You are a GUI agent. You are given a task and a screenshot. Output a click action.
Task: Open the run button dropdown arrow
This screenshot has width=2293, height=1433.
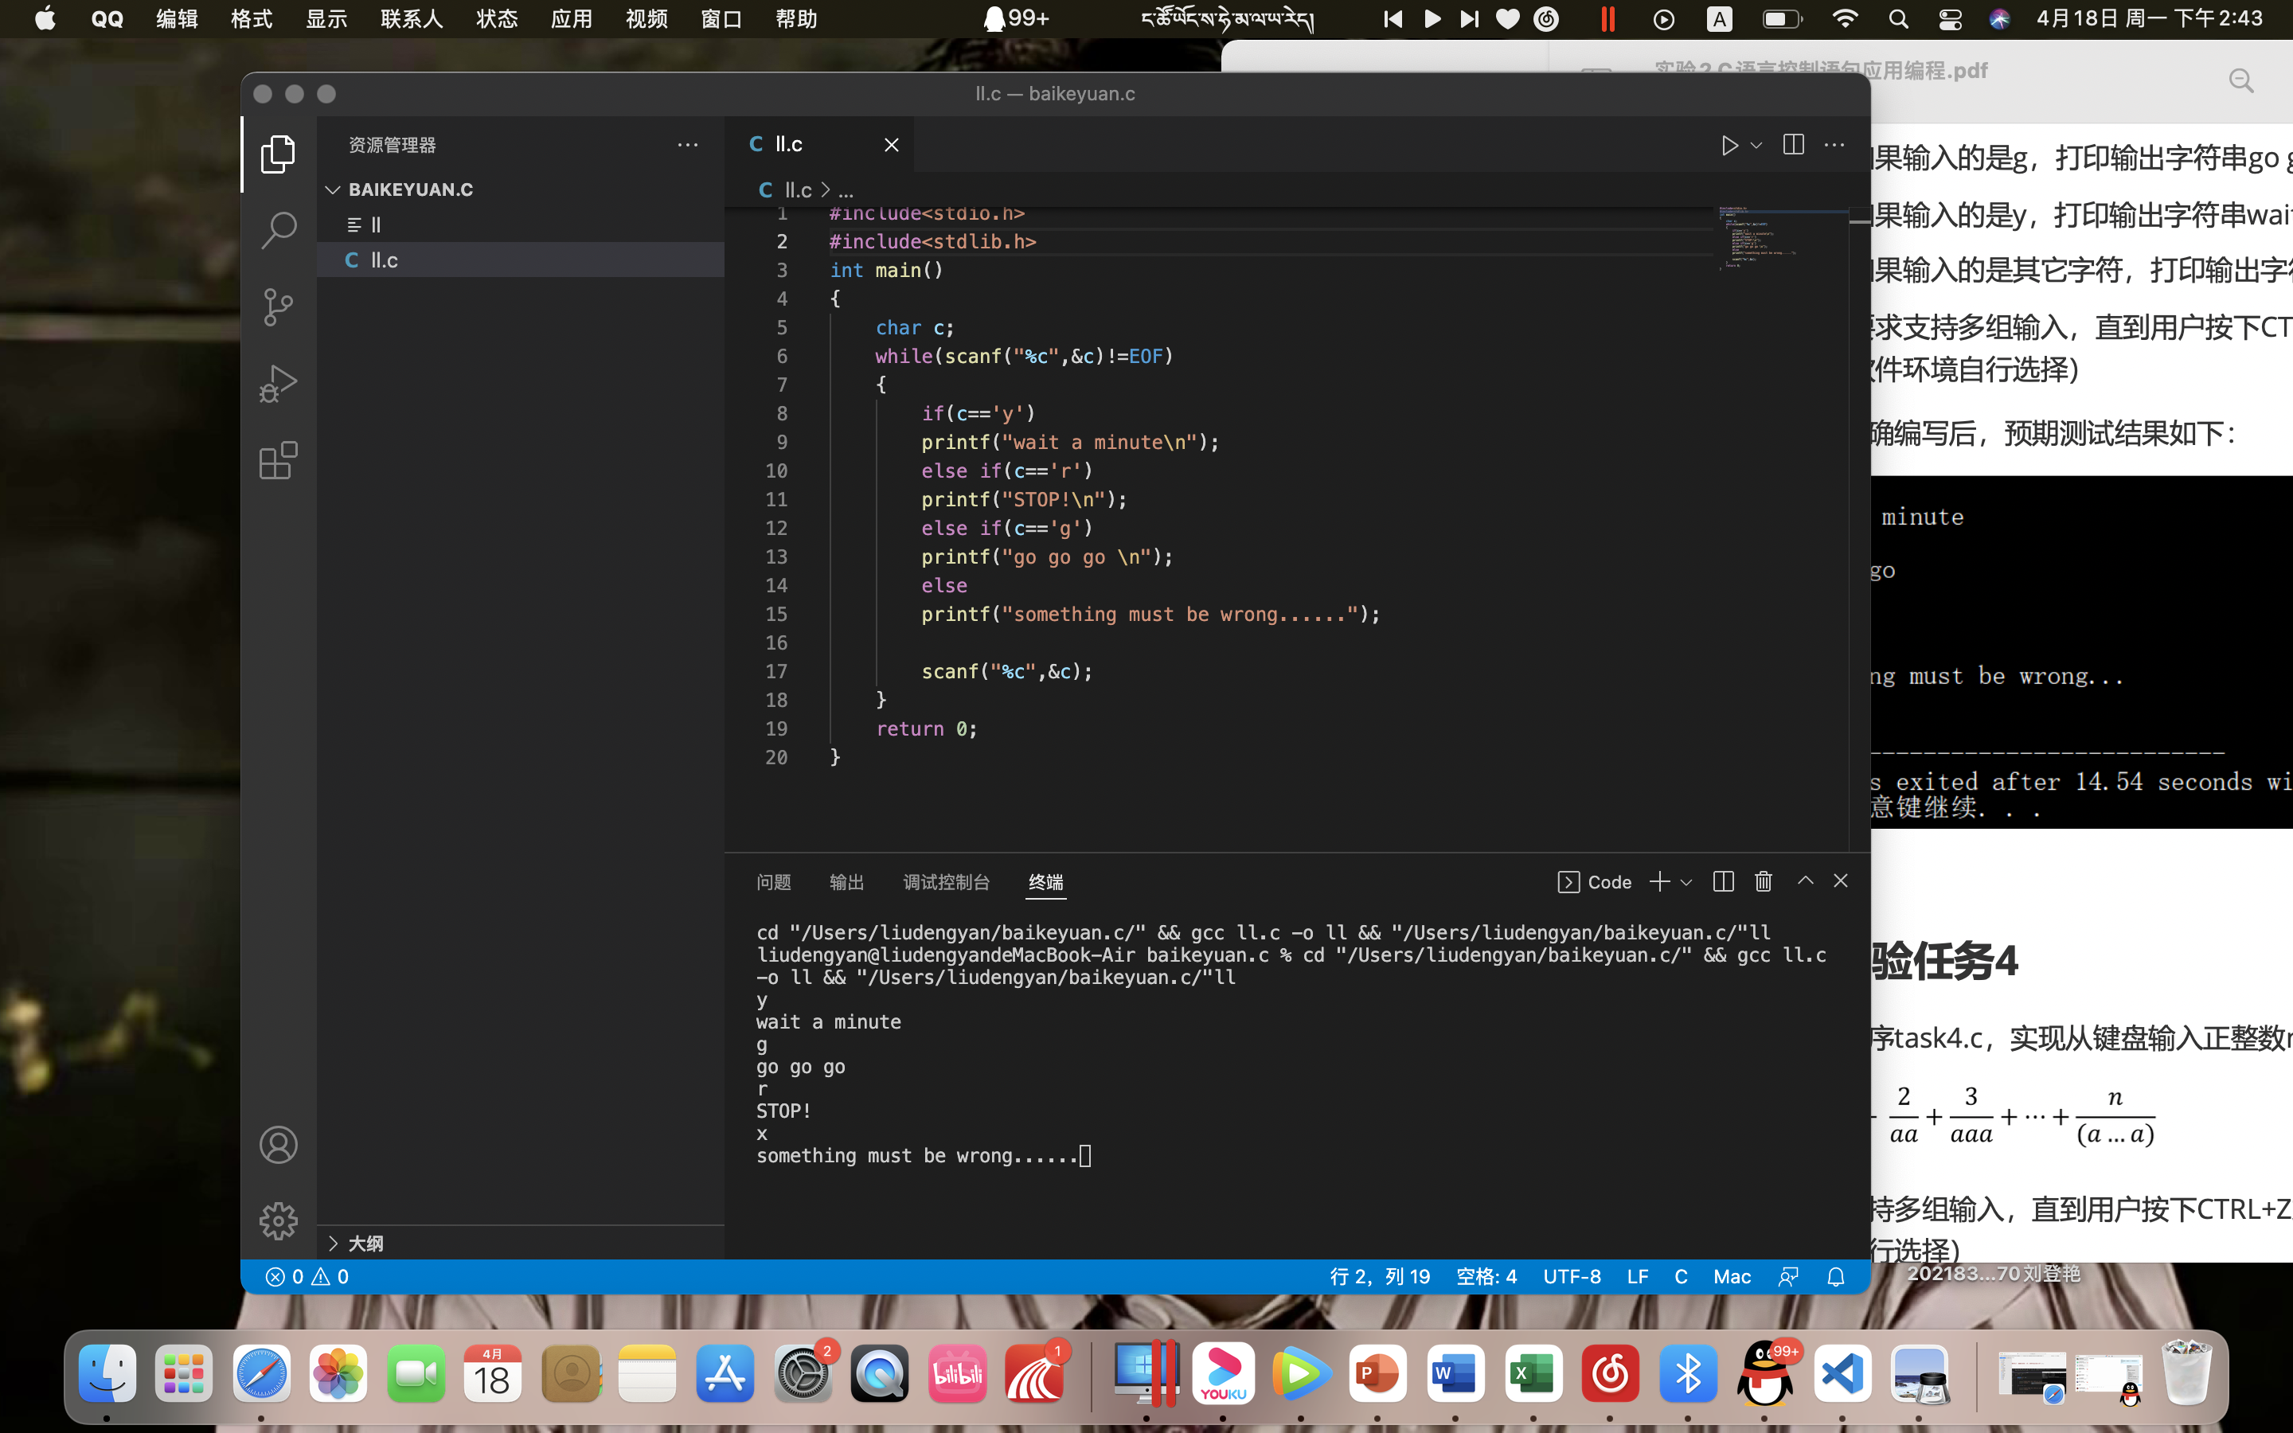1756,145
